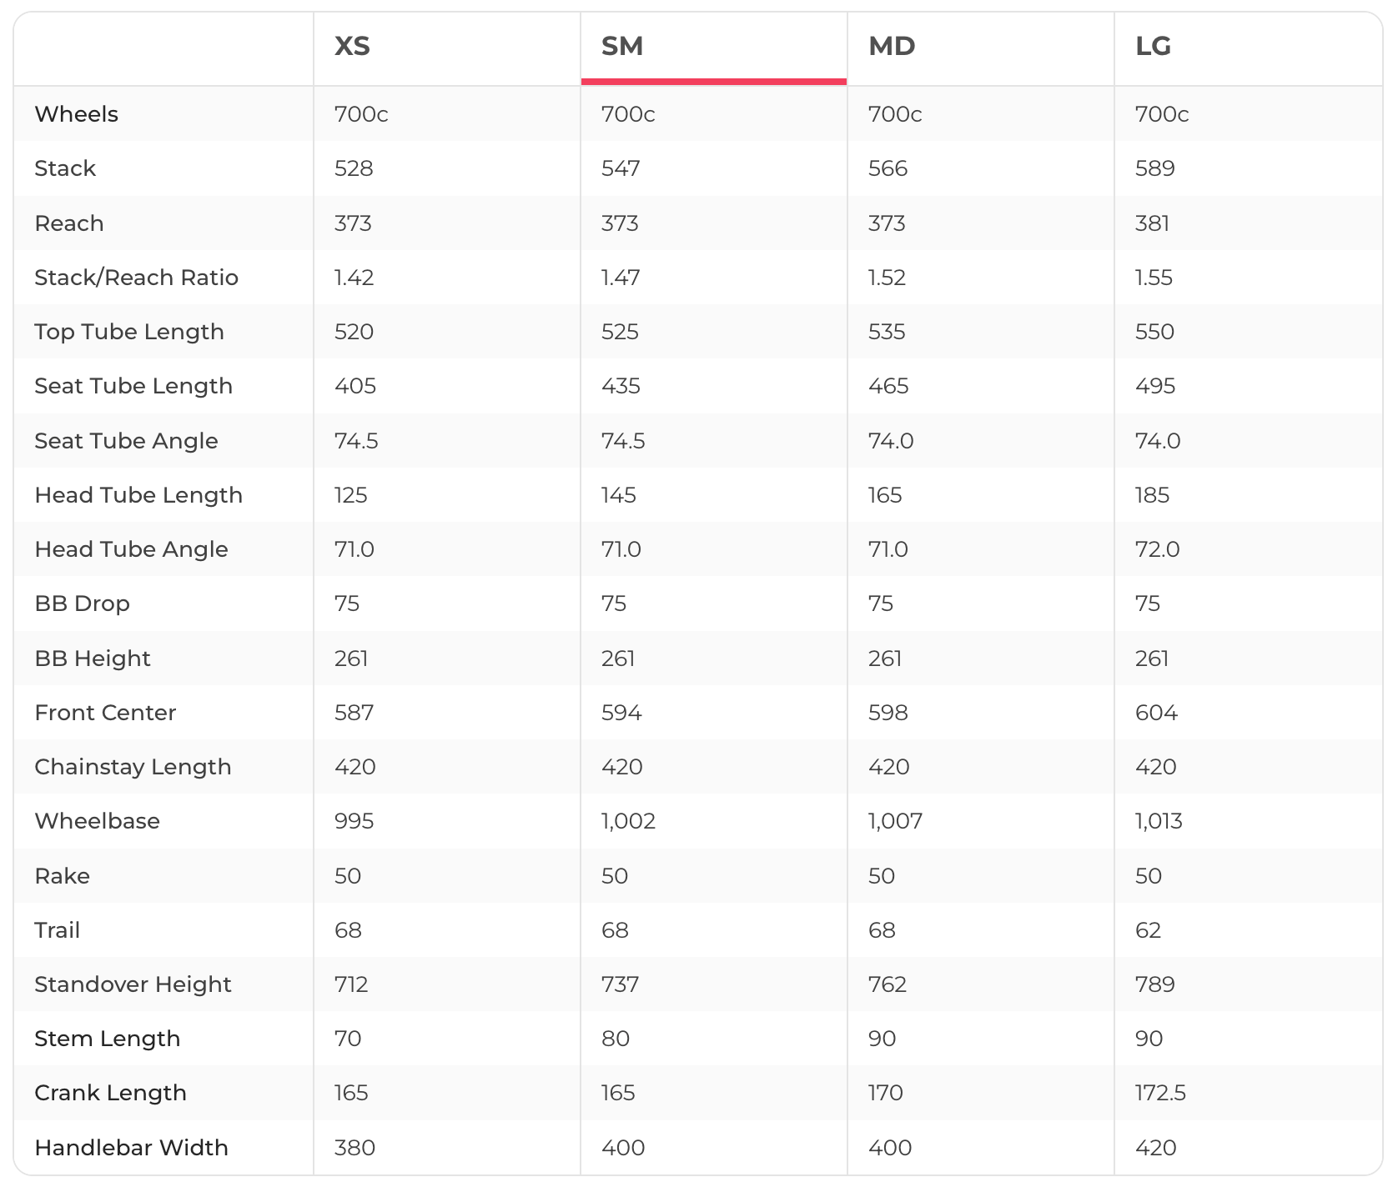Click the Wheels row label

tap(76, 114)
